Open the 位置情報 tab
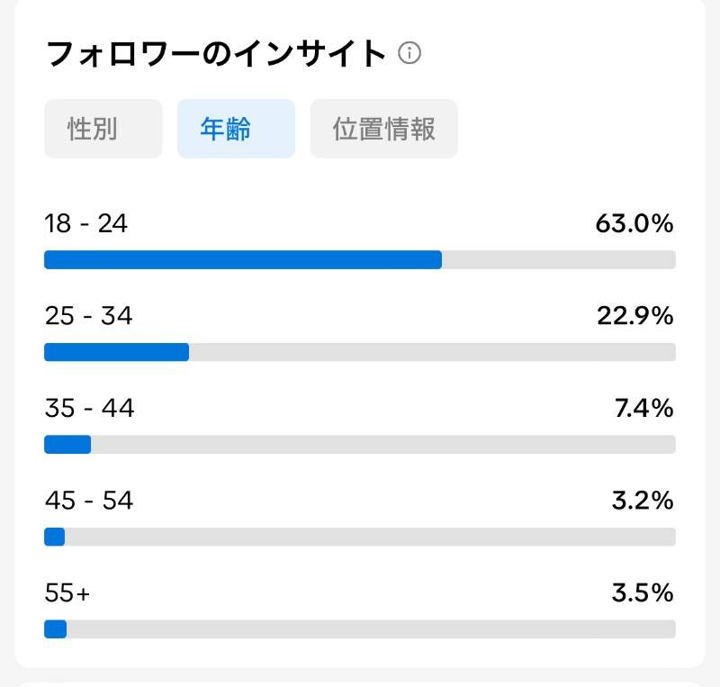This screenshot has height=687, width=720. 384,129
